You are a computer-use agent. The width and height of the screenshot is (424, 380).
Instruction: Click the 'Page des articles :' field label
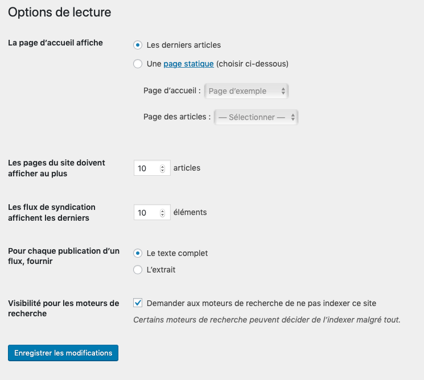pyautogui.click(x=177, y=117)
